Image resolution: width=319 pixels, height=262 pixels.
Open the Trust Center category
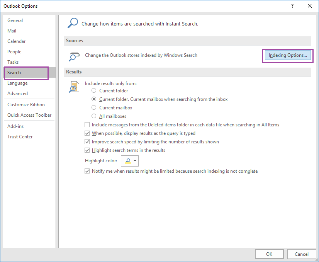point(20,137)
